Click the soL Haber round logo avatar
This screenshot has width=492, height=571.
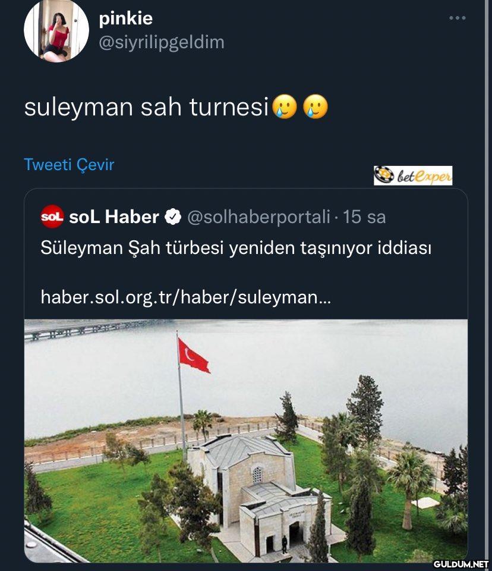coord(52,217)
